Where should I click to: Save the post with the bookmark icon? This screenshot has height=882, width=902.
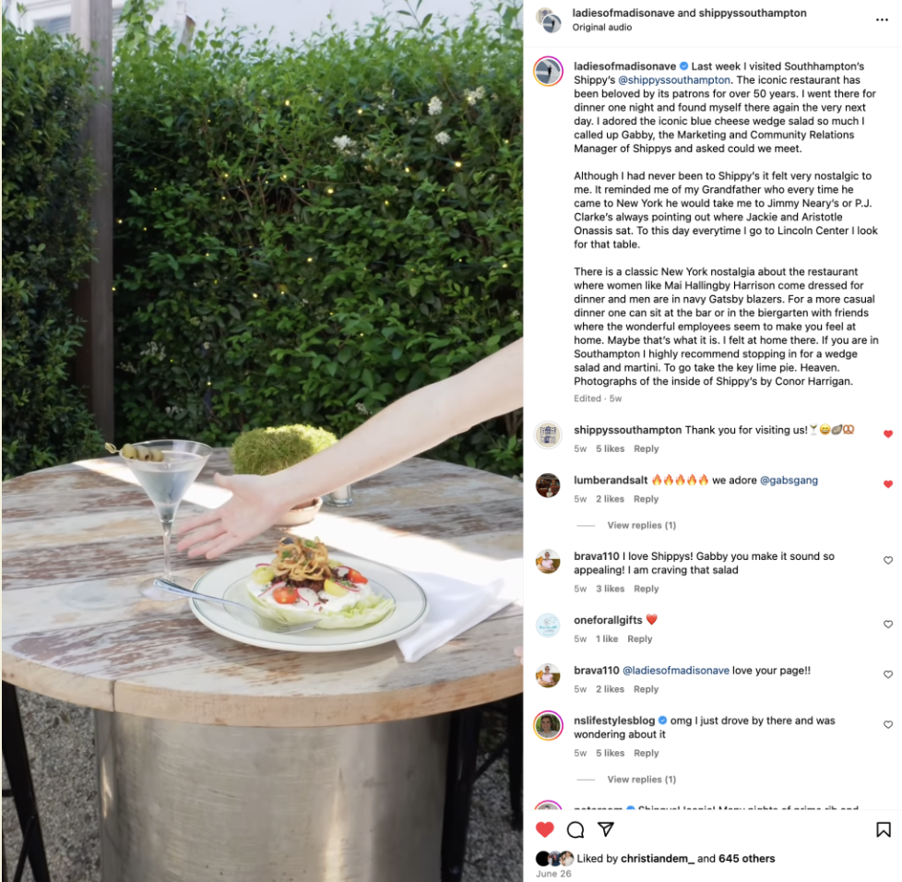click(883, 829)
